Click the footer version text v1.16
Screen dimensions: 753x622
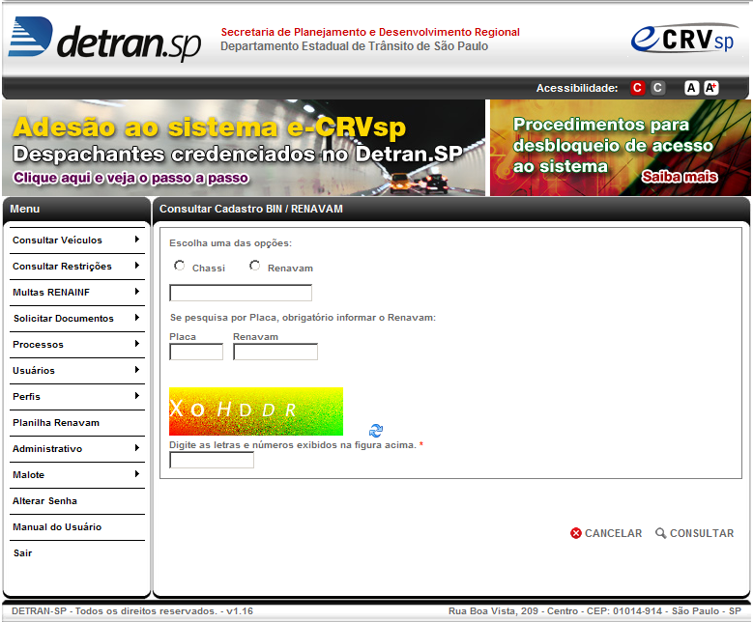click(240, 611)
